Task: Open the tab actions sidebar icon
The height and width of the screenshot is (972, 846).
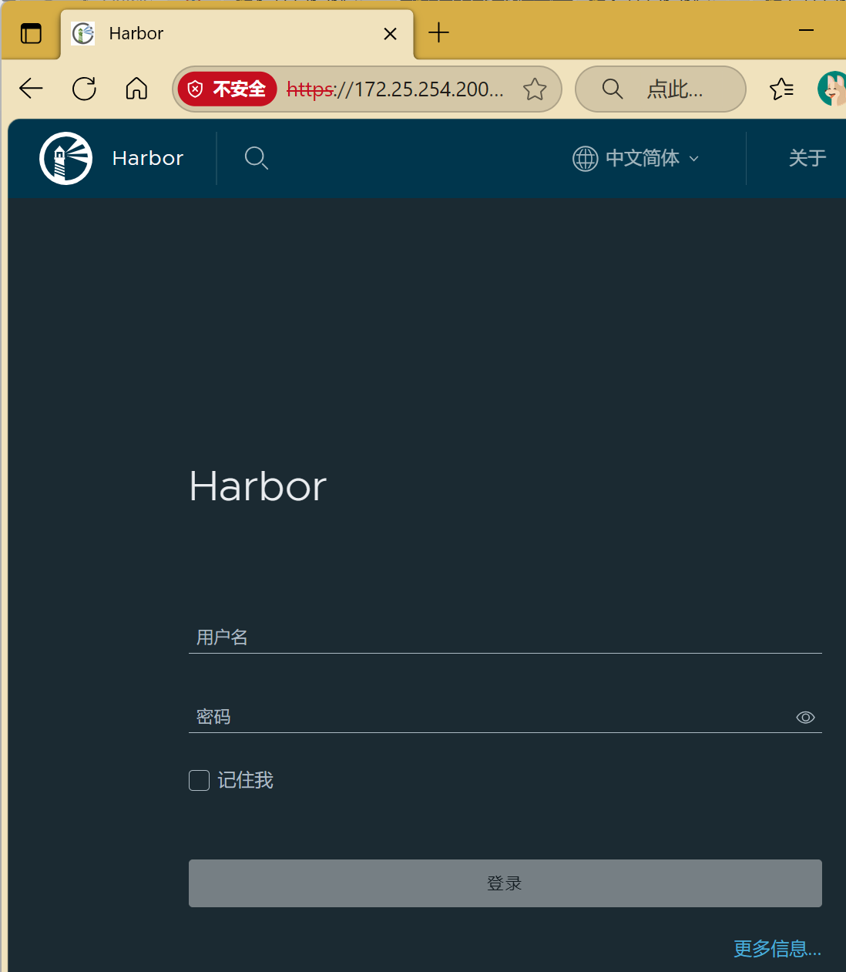Action: [x=31, y=33]
